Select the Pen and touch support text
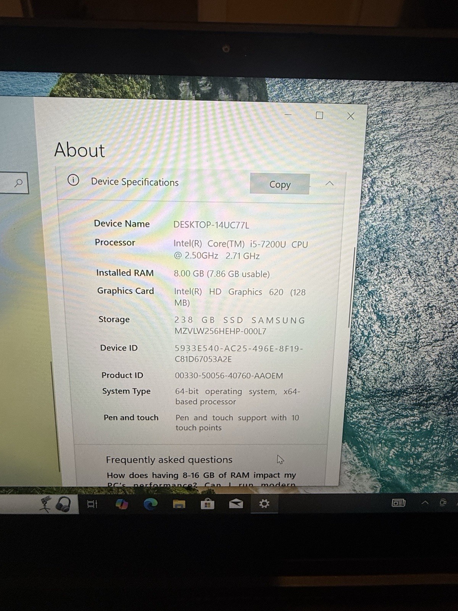This screenshot has width=458, height=611. tap(237, 422)
